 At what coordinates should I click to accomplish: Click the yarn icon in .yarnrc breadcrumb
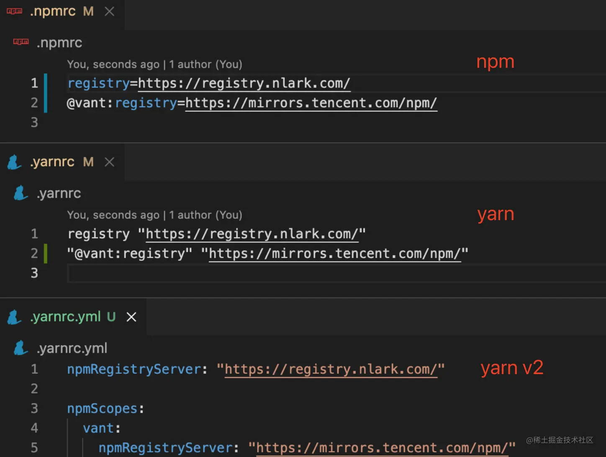21,193
